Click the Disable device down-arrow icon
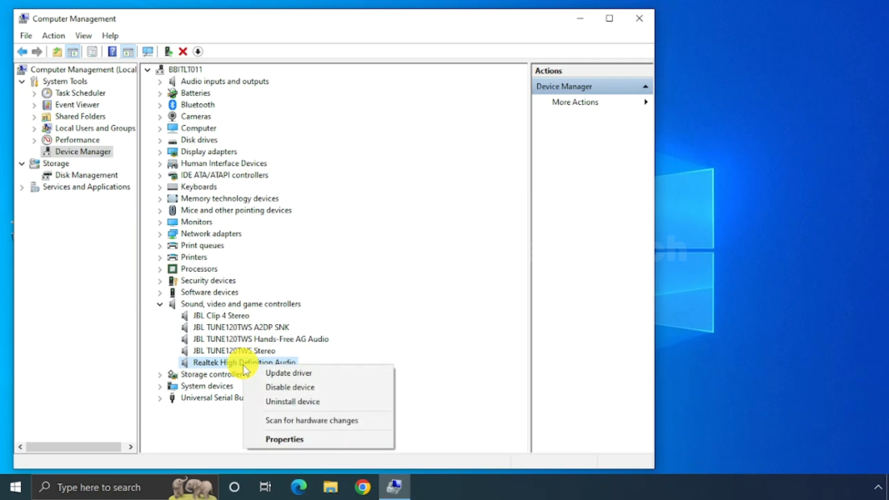Viewport: 889px width, 500px height. coord(198,52)
